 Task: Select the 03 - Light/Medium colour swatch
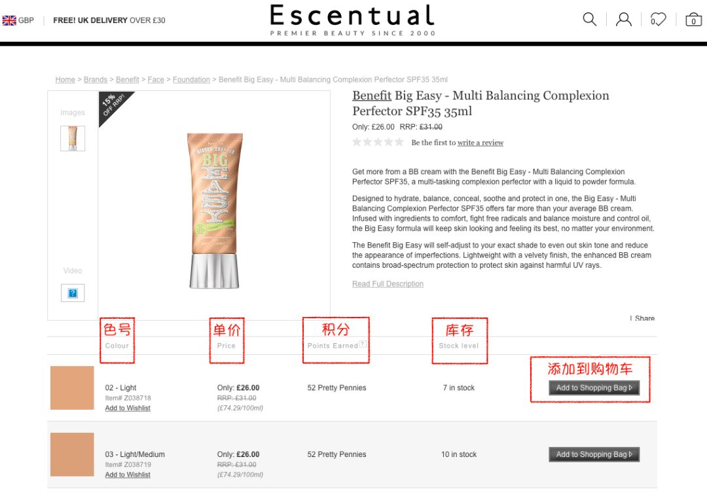click(72, 454)
